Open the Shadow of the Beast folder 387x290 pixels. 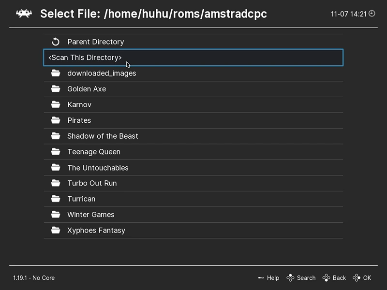tap(193, 136)
